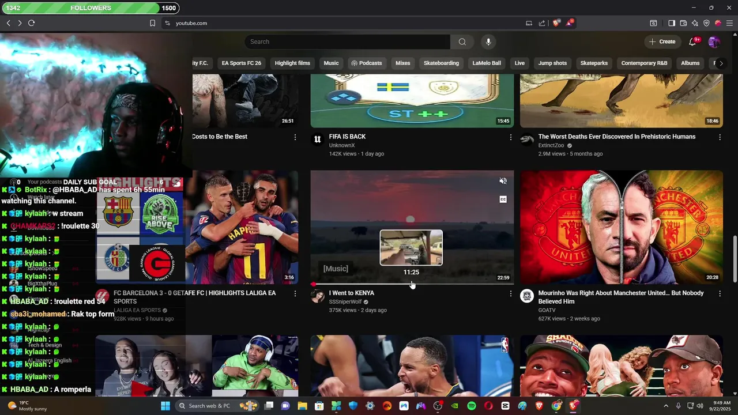Open the Windows Start menu
The image size is (738, 415).
click(x=165, y=406)
